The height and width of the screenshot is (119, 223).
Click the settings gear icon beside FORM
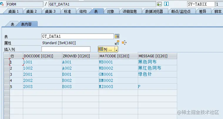tap(2, 4)
